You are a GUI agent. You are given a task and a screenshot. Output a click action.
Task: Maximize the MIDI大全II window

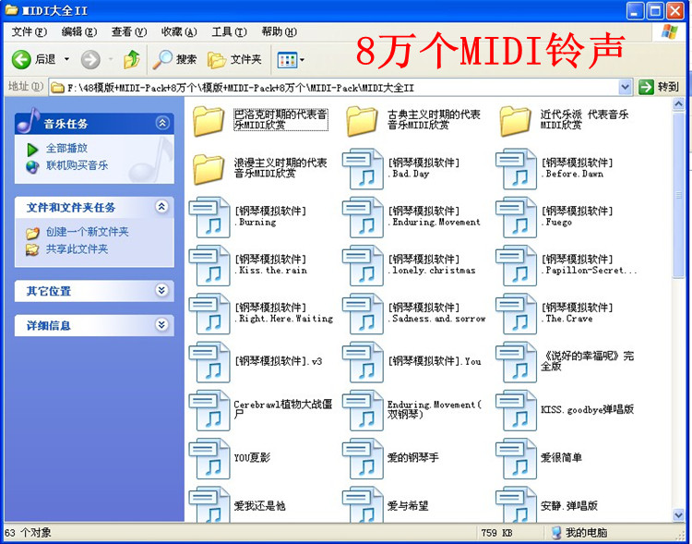pyautogui.click(x=655, y=10)
